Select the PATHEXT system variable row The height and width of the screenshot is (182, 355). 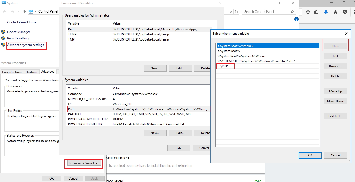pos(138,114)
